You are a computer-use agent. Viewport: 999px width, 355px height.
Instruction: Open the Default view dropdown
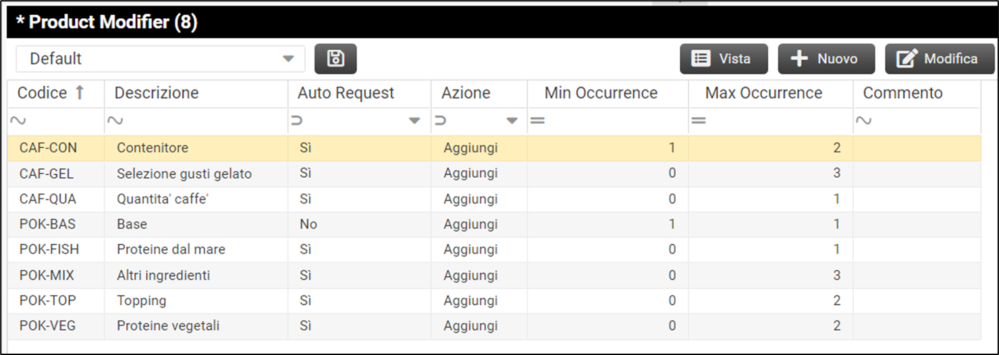[288, 59]
